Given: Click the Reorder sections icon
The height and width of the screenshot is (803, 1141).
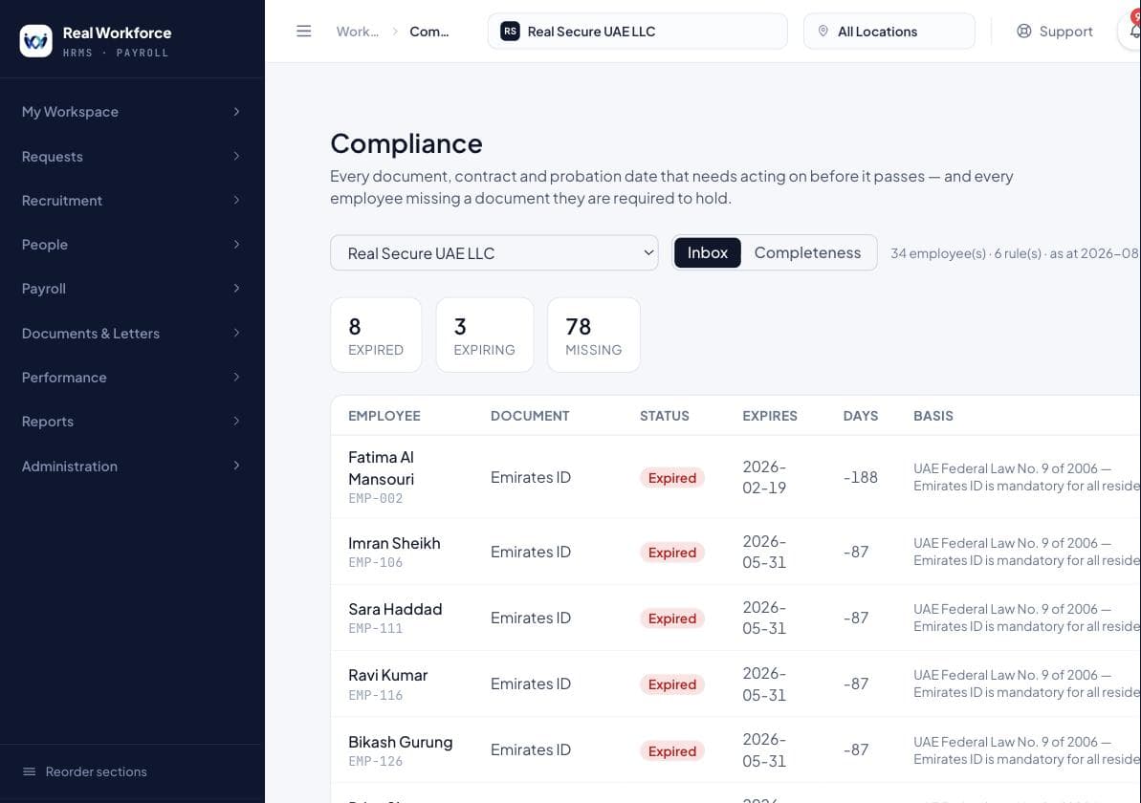Looking at the screenshot, I should pyautogui.click(x=29, y=771).
